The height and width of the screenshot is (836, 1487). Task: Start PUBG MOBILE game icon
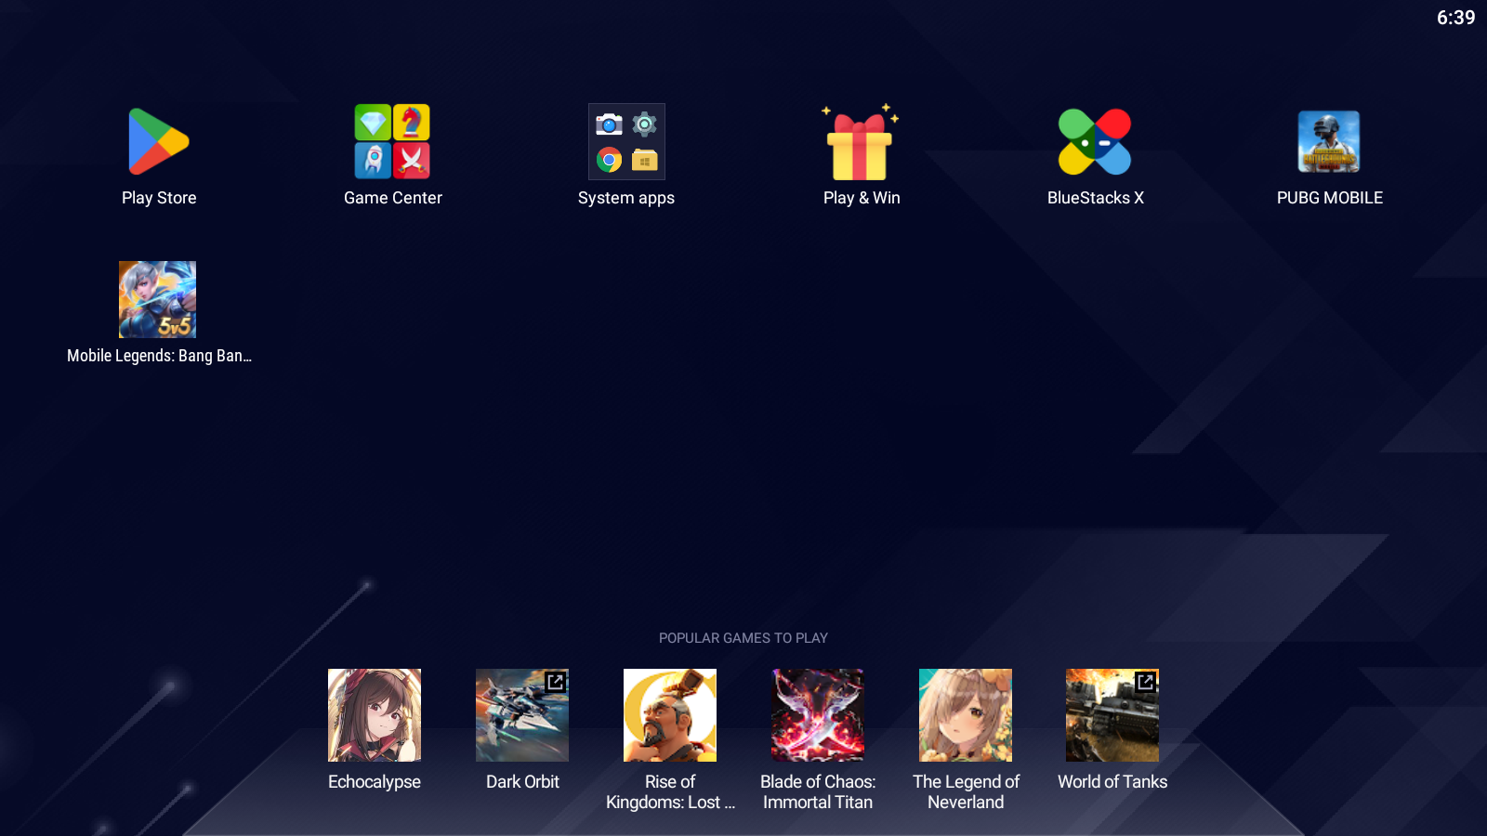1329,141
